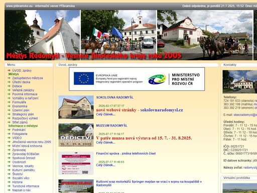Go to Formuláře page
Image resolution: width=257 pixels, height=193 pixels.
tap(19, 102)
